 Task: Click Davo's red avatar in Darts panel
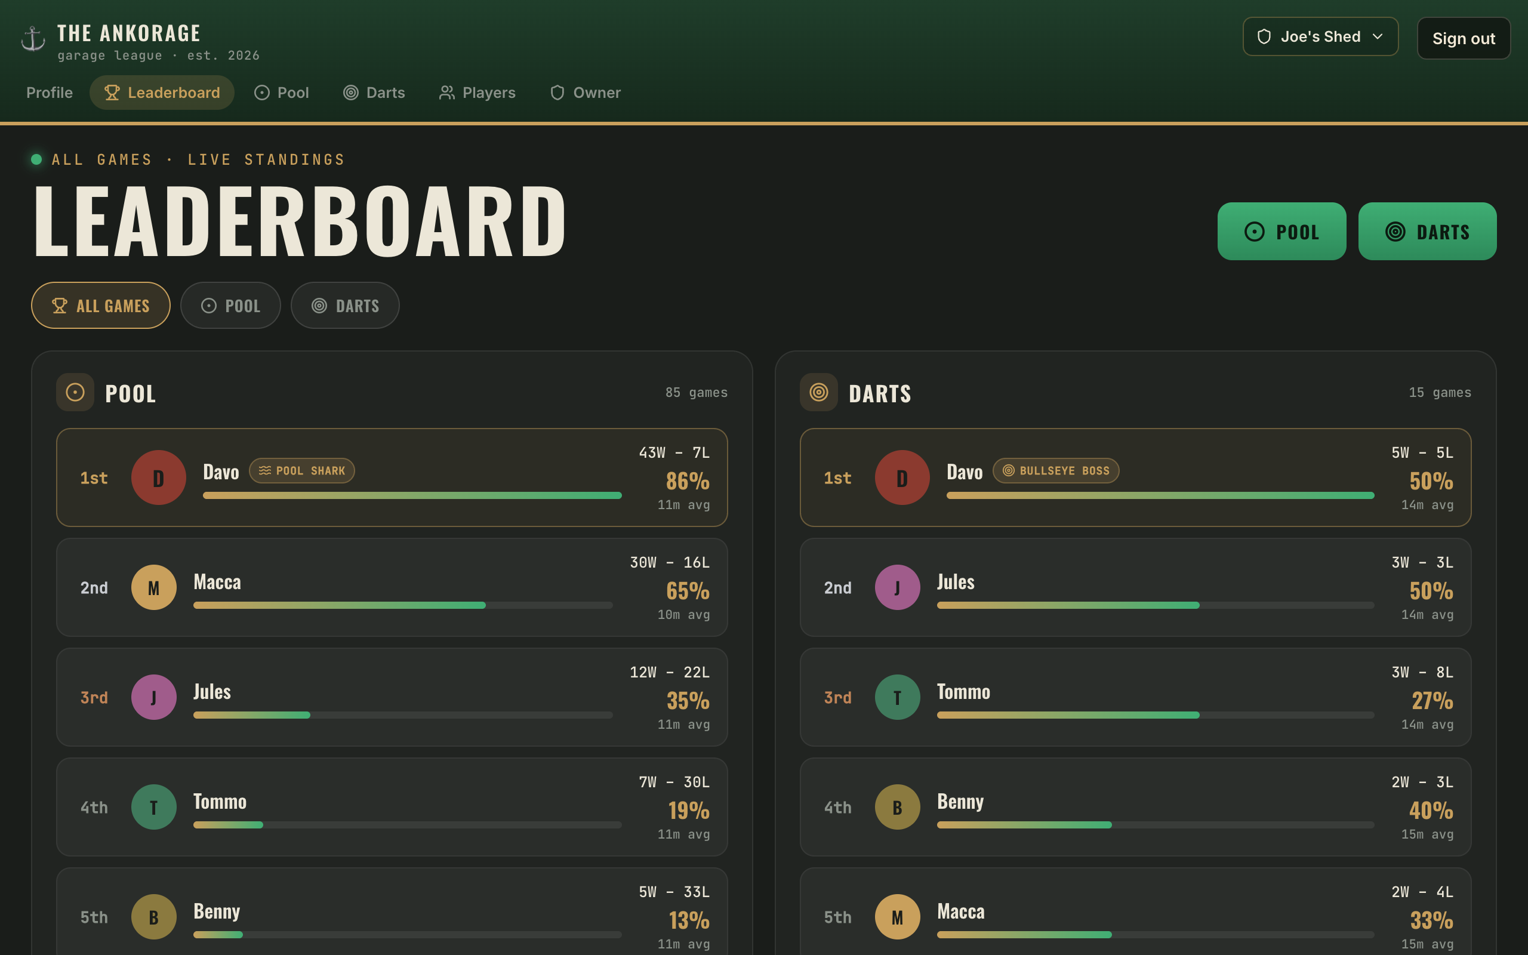902,478
